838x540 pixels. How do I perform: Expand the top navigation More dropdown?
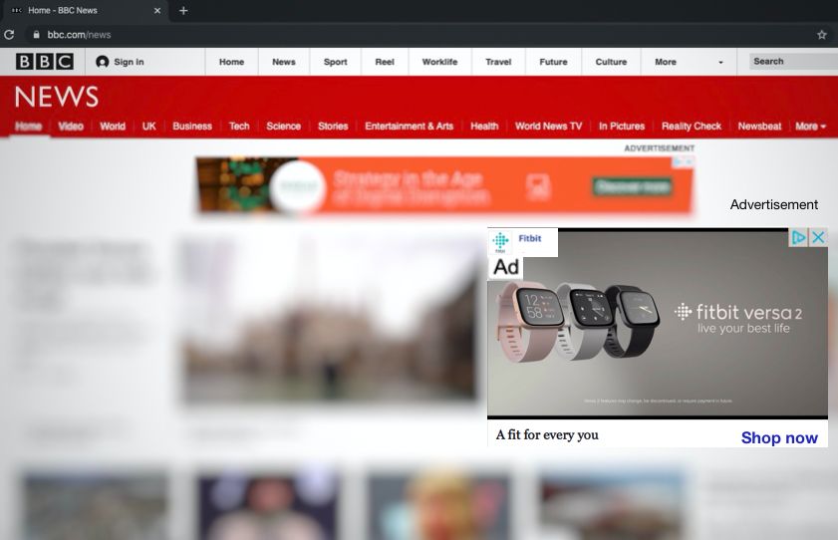click(x=689, y=62)
